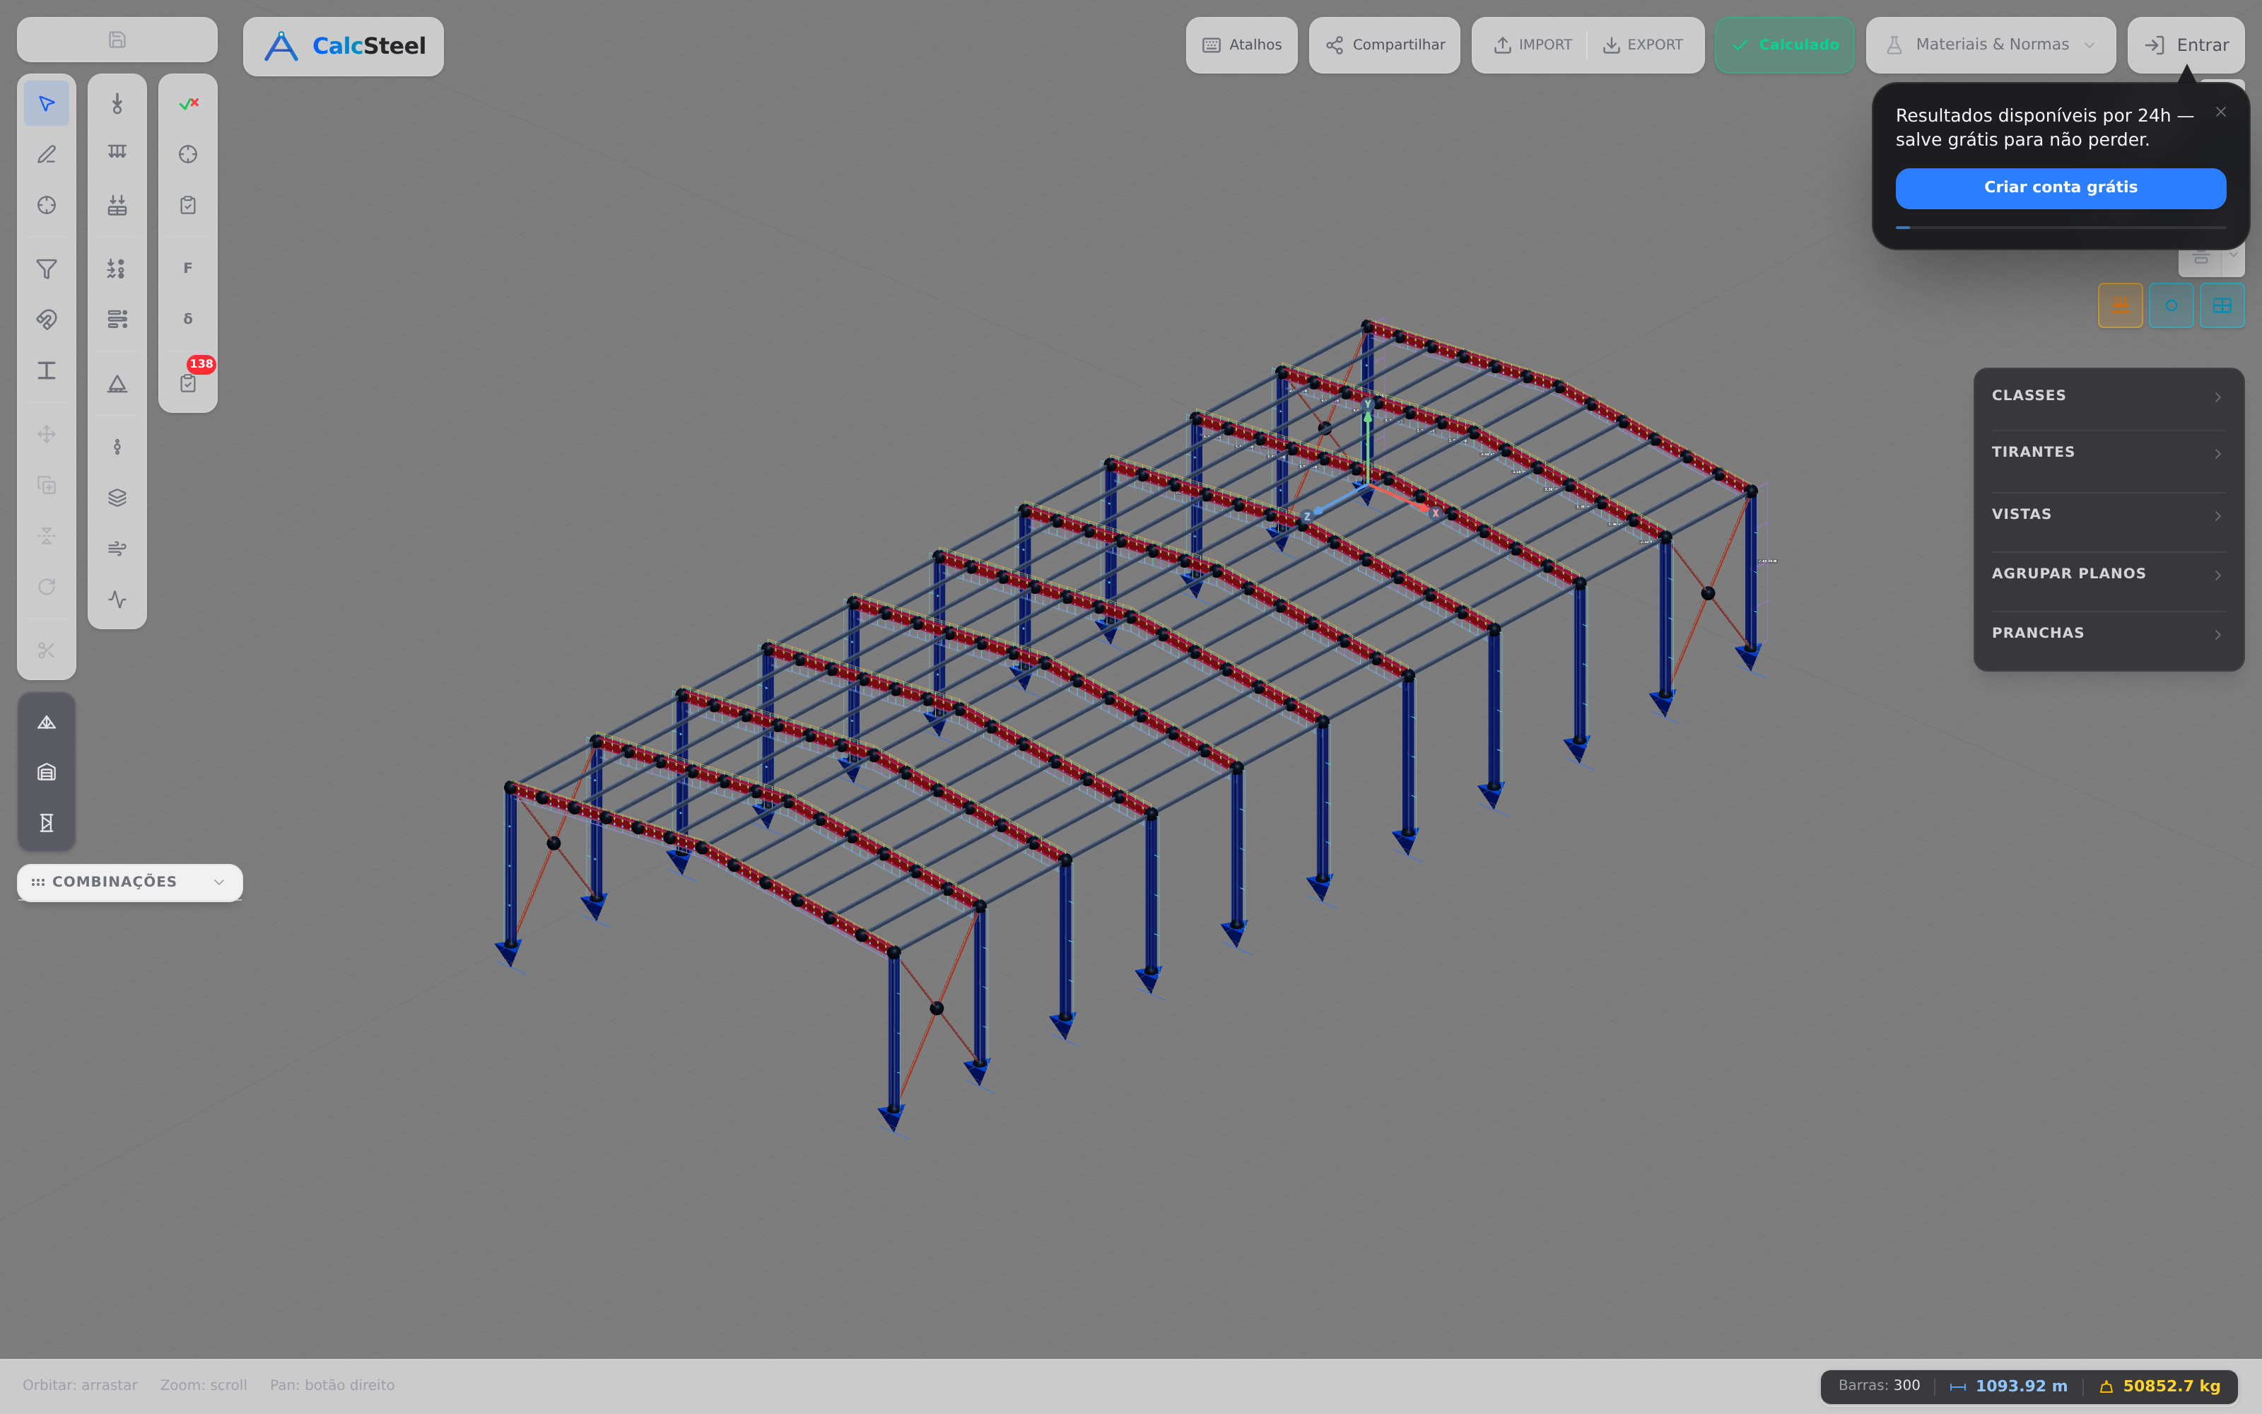Toggle the magnet snap tool
This screenshot has height=1414, width=2262.
[46, 320]
